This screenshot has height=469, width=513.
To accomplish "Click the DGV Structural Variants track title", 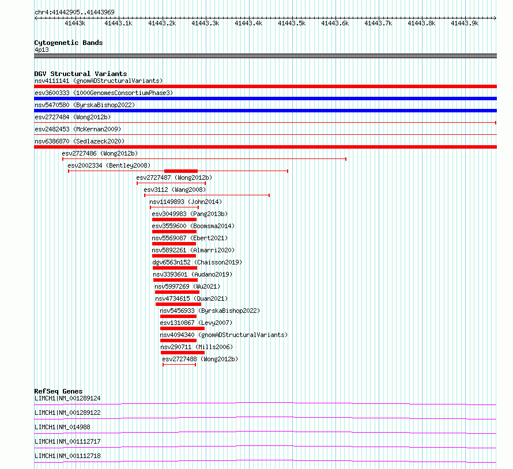I will click(x=81, y=74).
